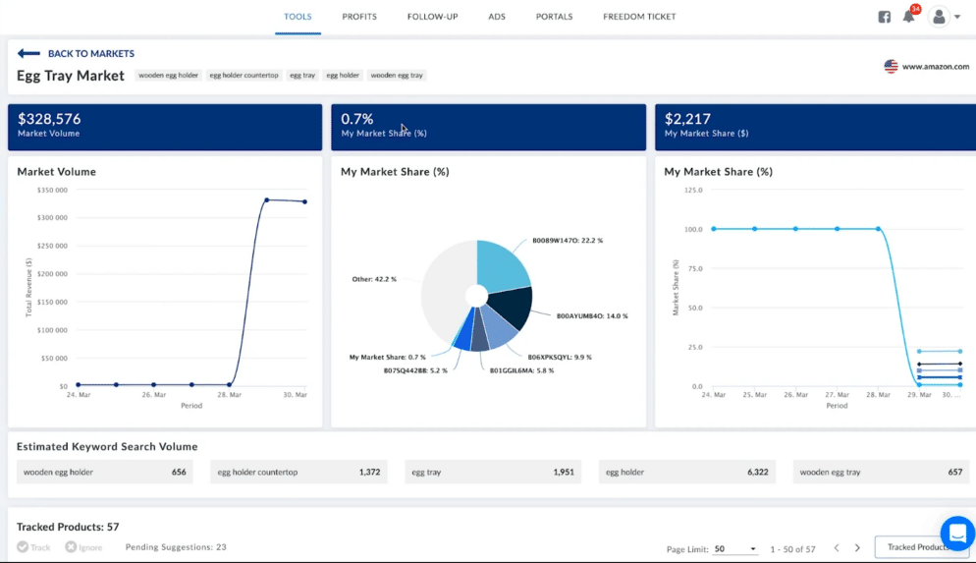Expand the account dropdown arrow

tap(957, 17)
